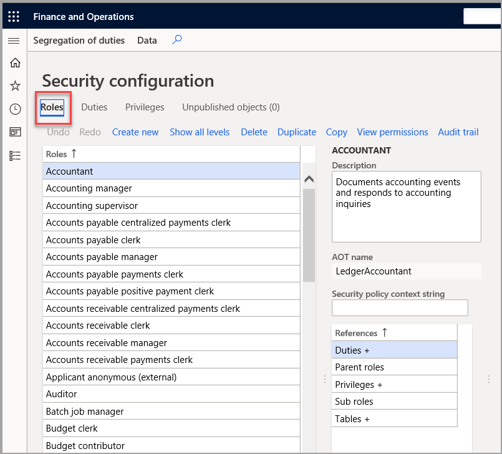Open the Home page from the sidebar
The width and height of the screenshot is (502, 454).
(15, 62)
